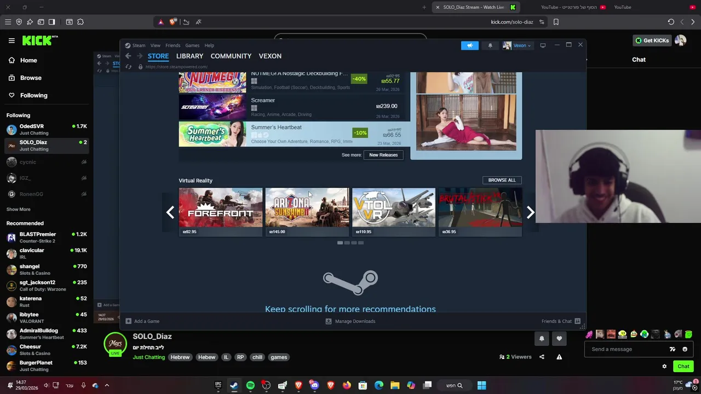Click the Kick profile avatar

(680, 40)
